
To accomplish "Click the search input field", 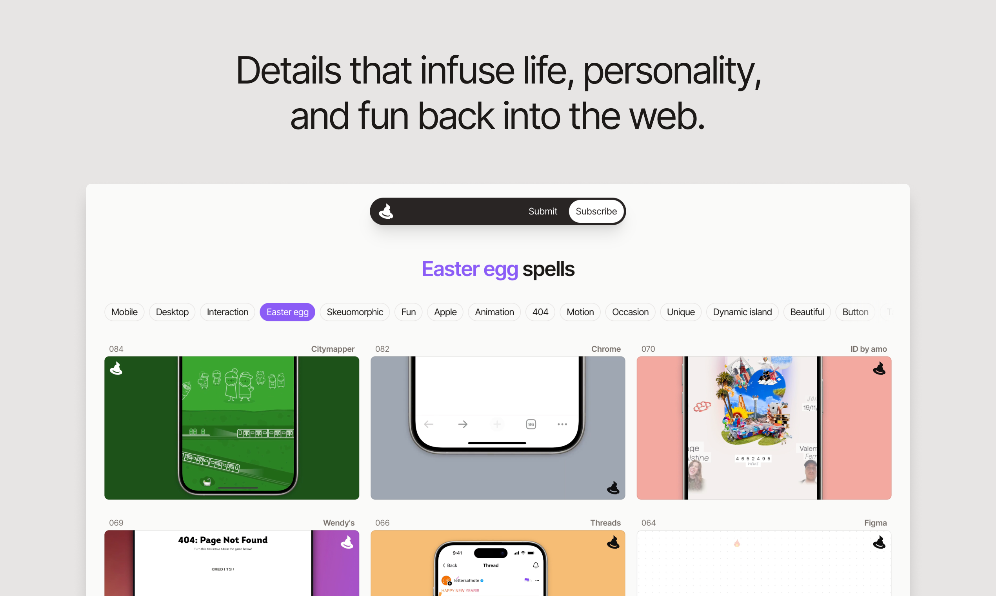I will (x=461, y=211).
